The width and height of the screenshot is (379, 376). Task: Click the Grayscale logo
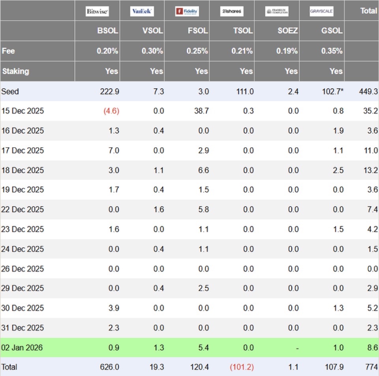pyautogui.click(x=322, y=11)
